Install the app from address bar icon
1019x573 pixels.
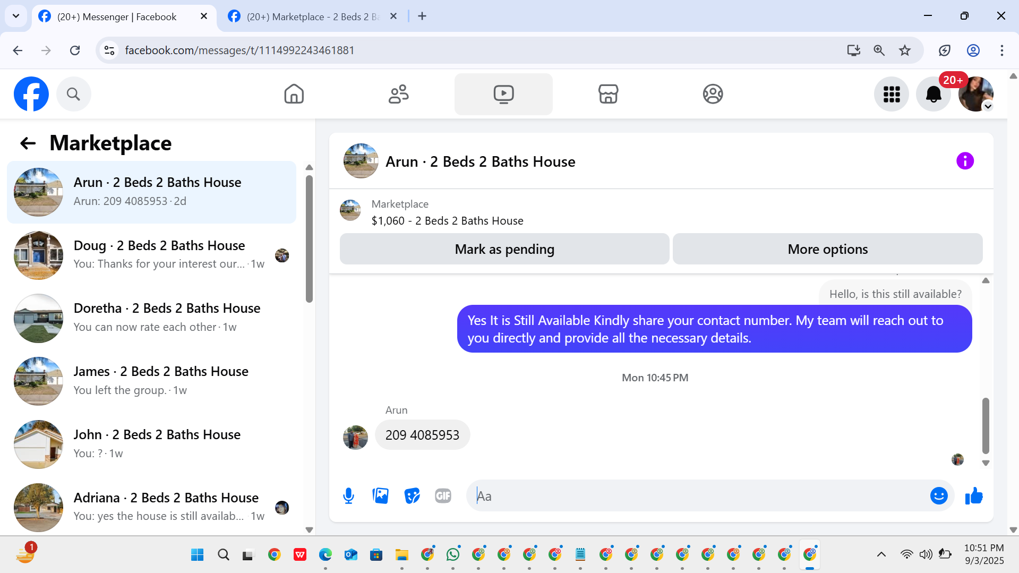[853, 50]
